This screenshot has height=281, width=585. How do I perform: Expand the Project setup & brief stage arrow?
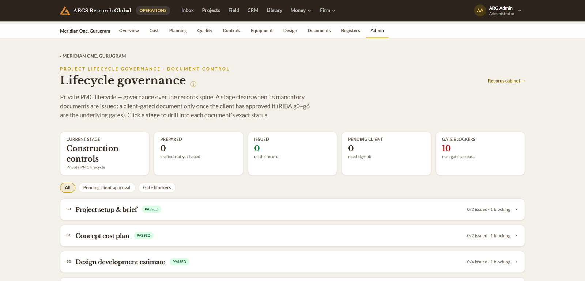click(517, 209)
